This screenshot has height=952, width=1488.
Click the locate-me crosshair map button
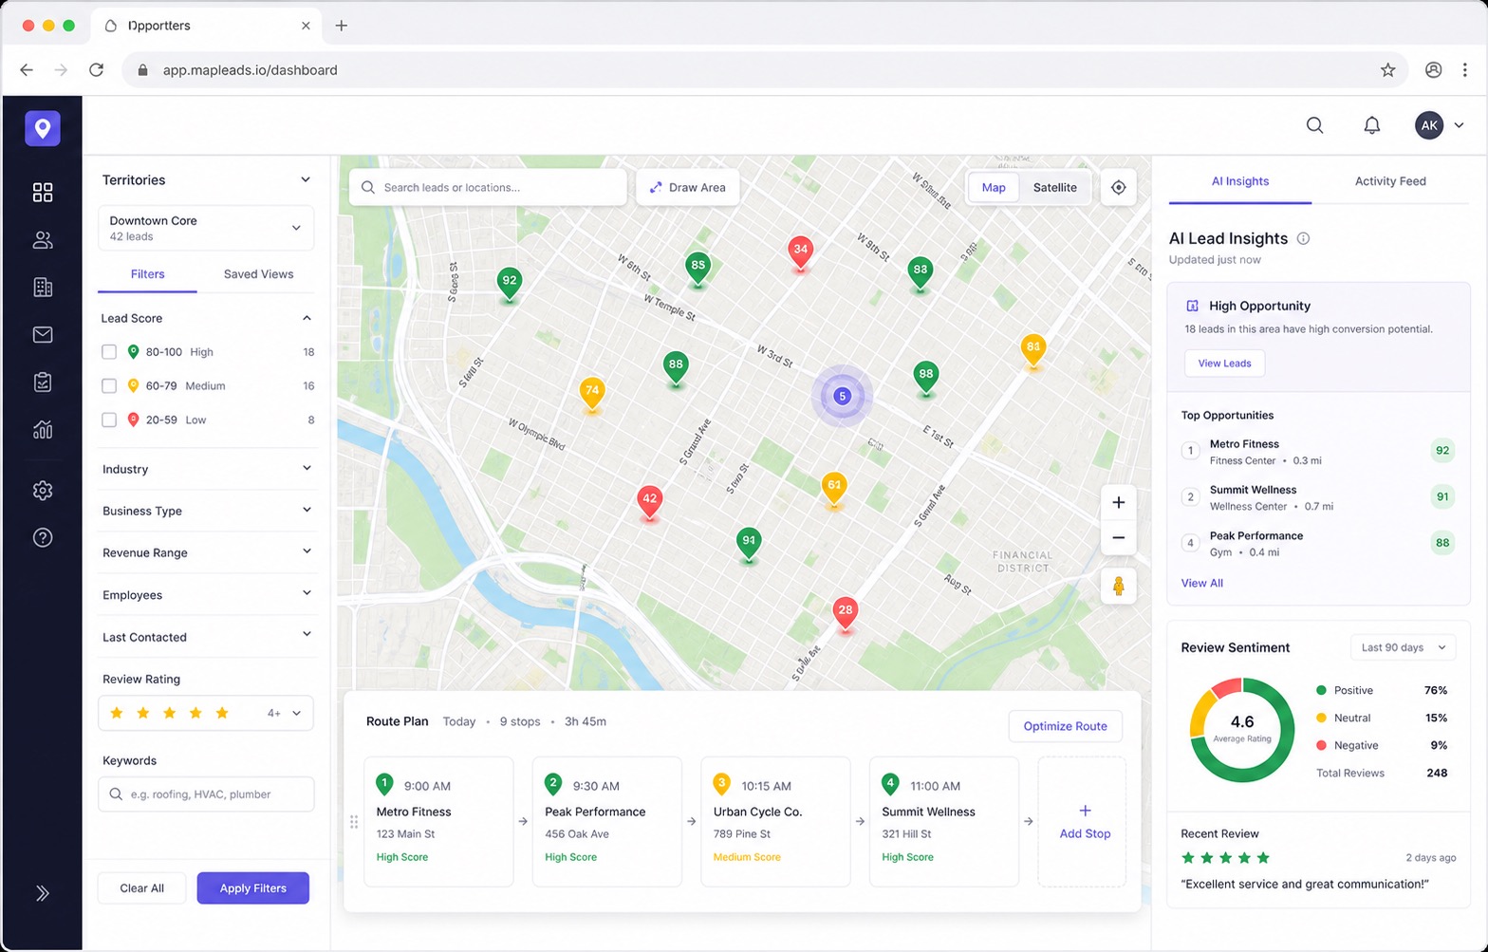1118,188
